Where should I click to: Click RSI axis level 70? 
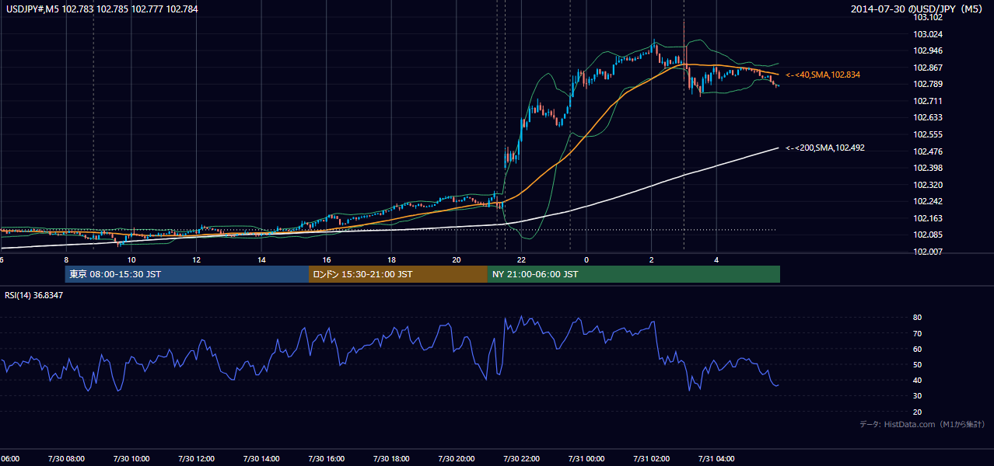click(x=917, y=333)
